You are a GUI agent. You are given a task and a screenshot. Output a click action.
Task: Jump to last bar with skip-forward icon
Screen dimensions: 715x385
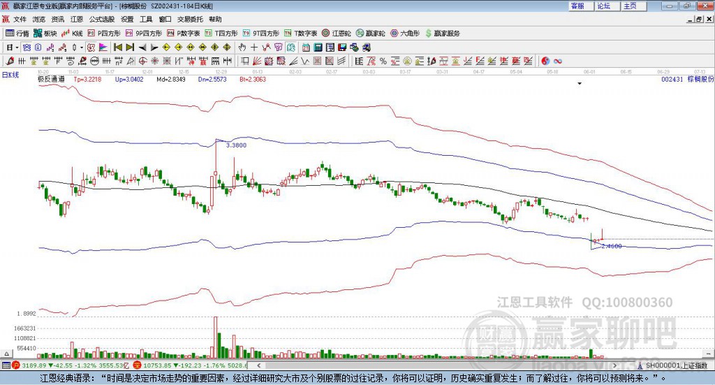pos(130,48)
